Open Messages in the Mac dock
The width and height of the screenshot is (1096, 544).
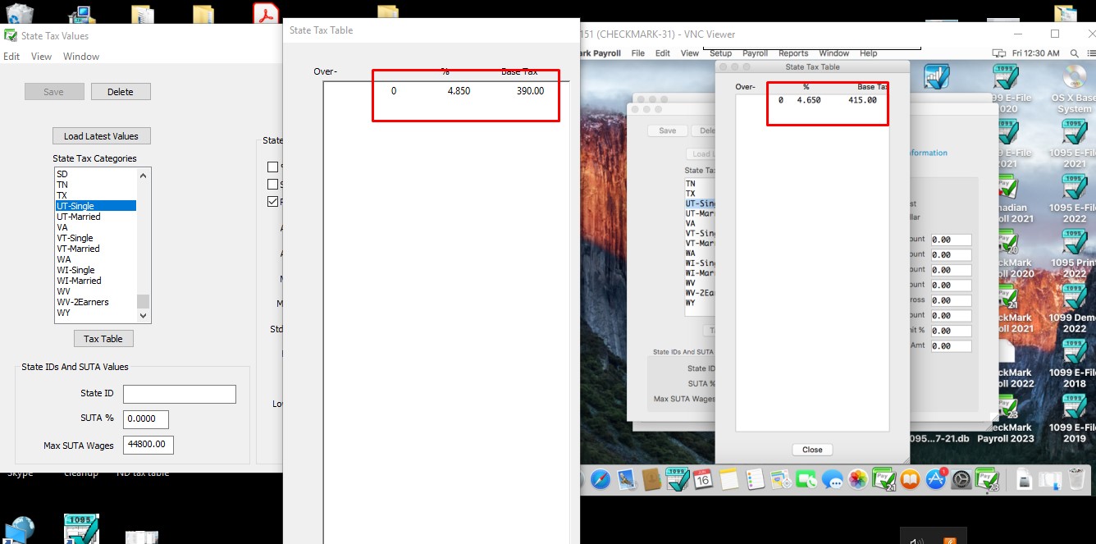point(832,479)
